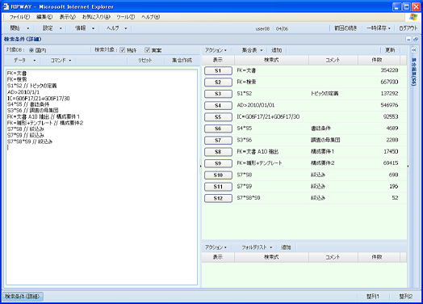Image resolution: width=423 pixels, height=304 pixels.
Task: Open the 集合表 dropdown
Action: pos(252,50)
